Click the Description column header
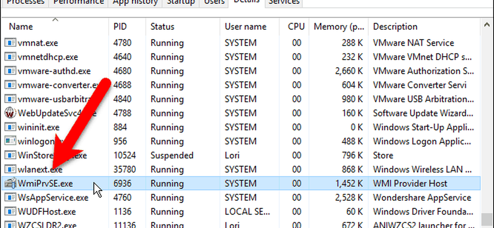This screenshot has width=494, height=228. click(x=395, y=27)
